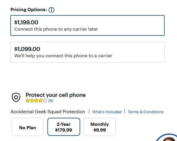The image size is (177, 141).
Task: Click 'We'll help you connect this phone' text
Action: tap(63, 56)
